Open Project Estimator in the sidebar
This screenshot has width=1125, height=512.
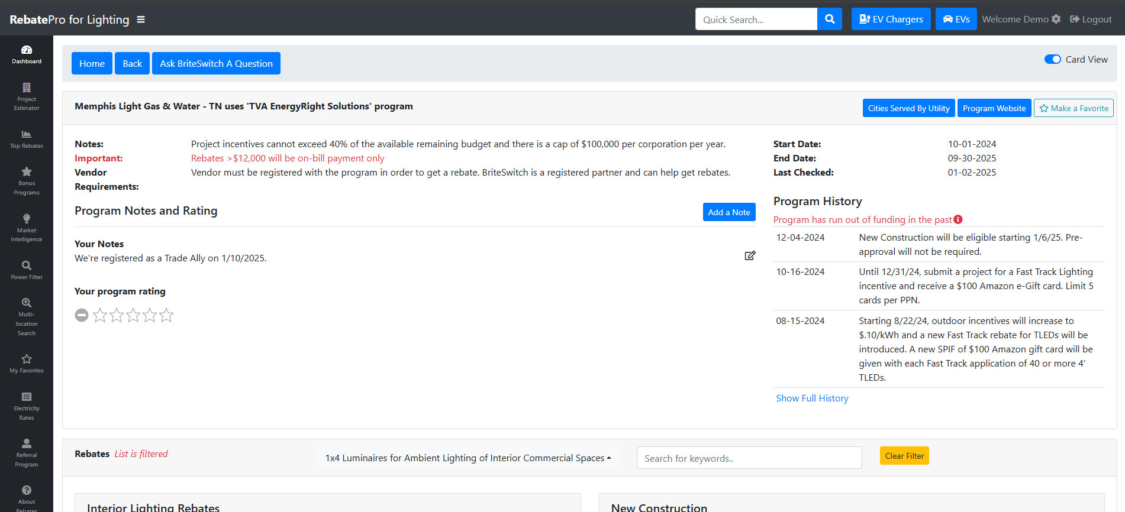pos(27,97)
